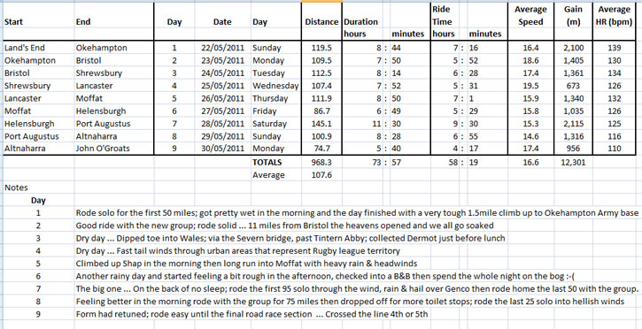
Task: Select the TOTALS label cell
Action: 276,162
